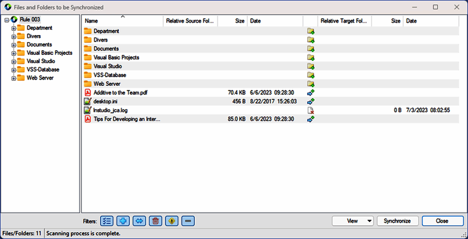Screen dimensions: 468x239
Task: Expand the Department tree node
Action: [x=13, y=28]
